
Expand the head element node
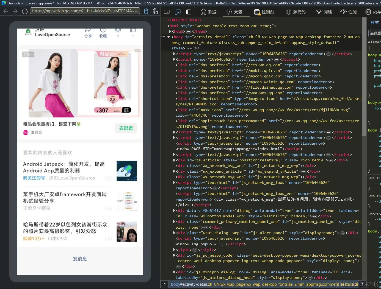coord(170,32)
